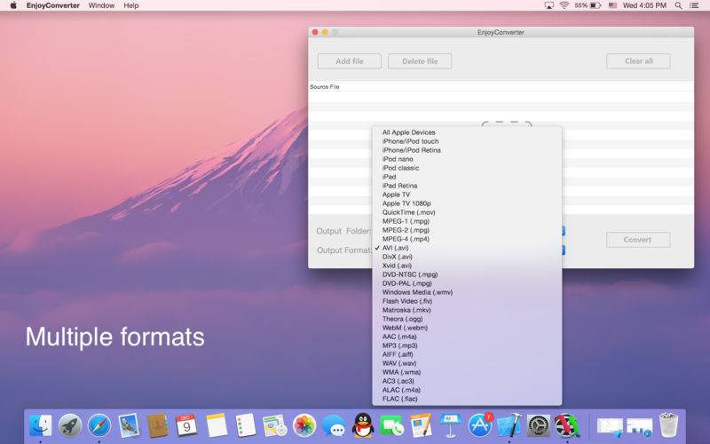
Task: Click the Wi-Fi status icon
Action: [x=564, y=5]
